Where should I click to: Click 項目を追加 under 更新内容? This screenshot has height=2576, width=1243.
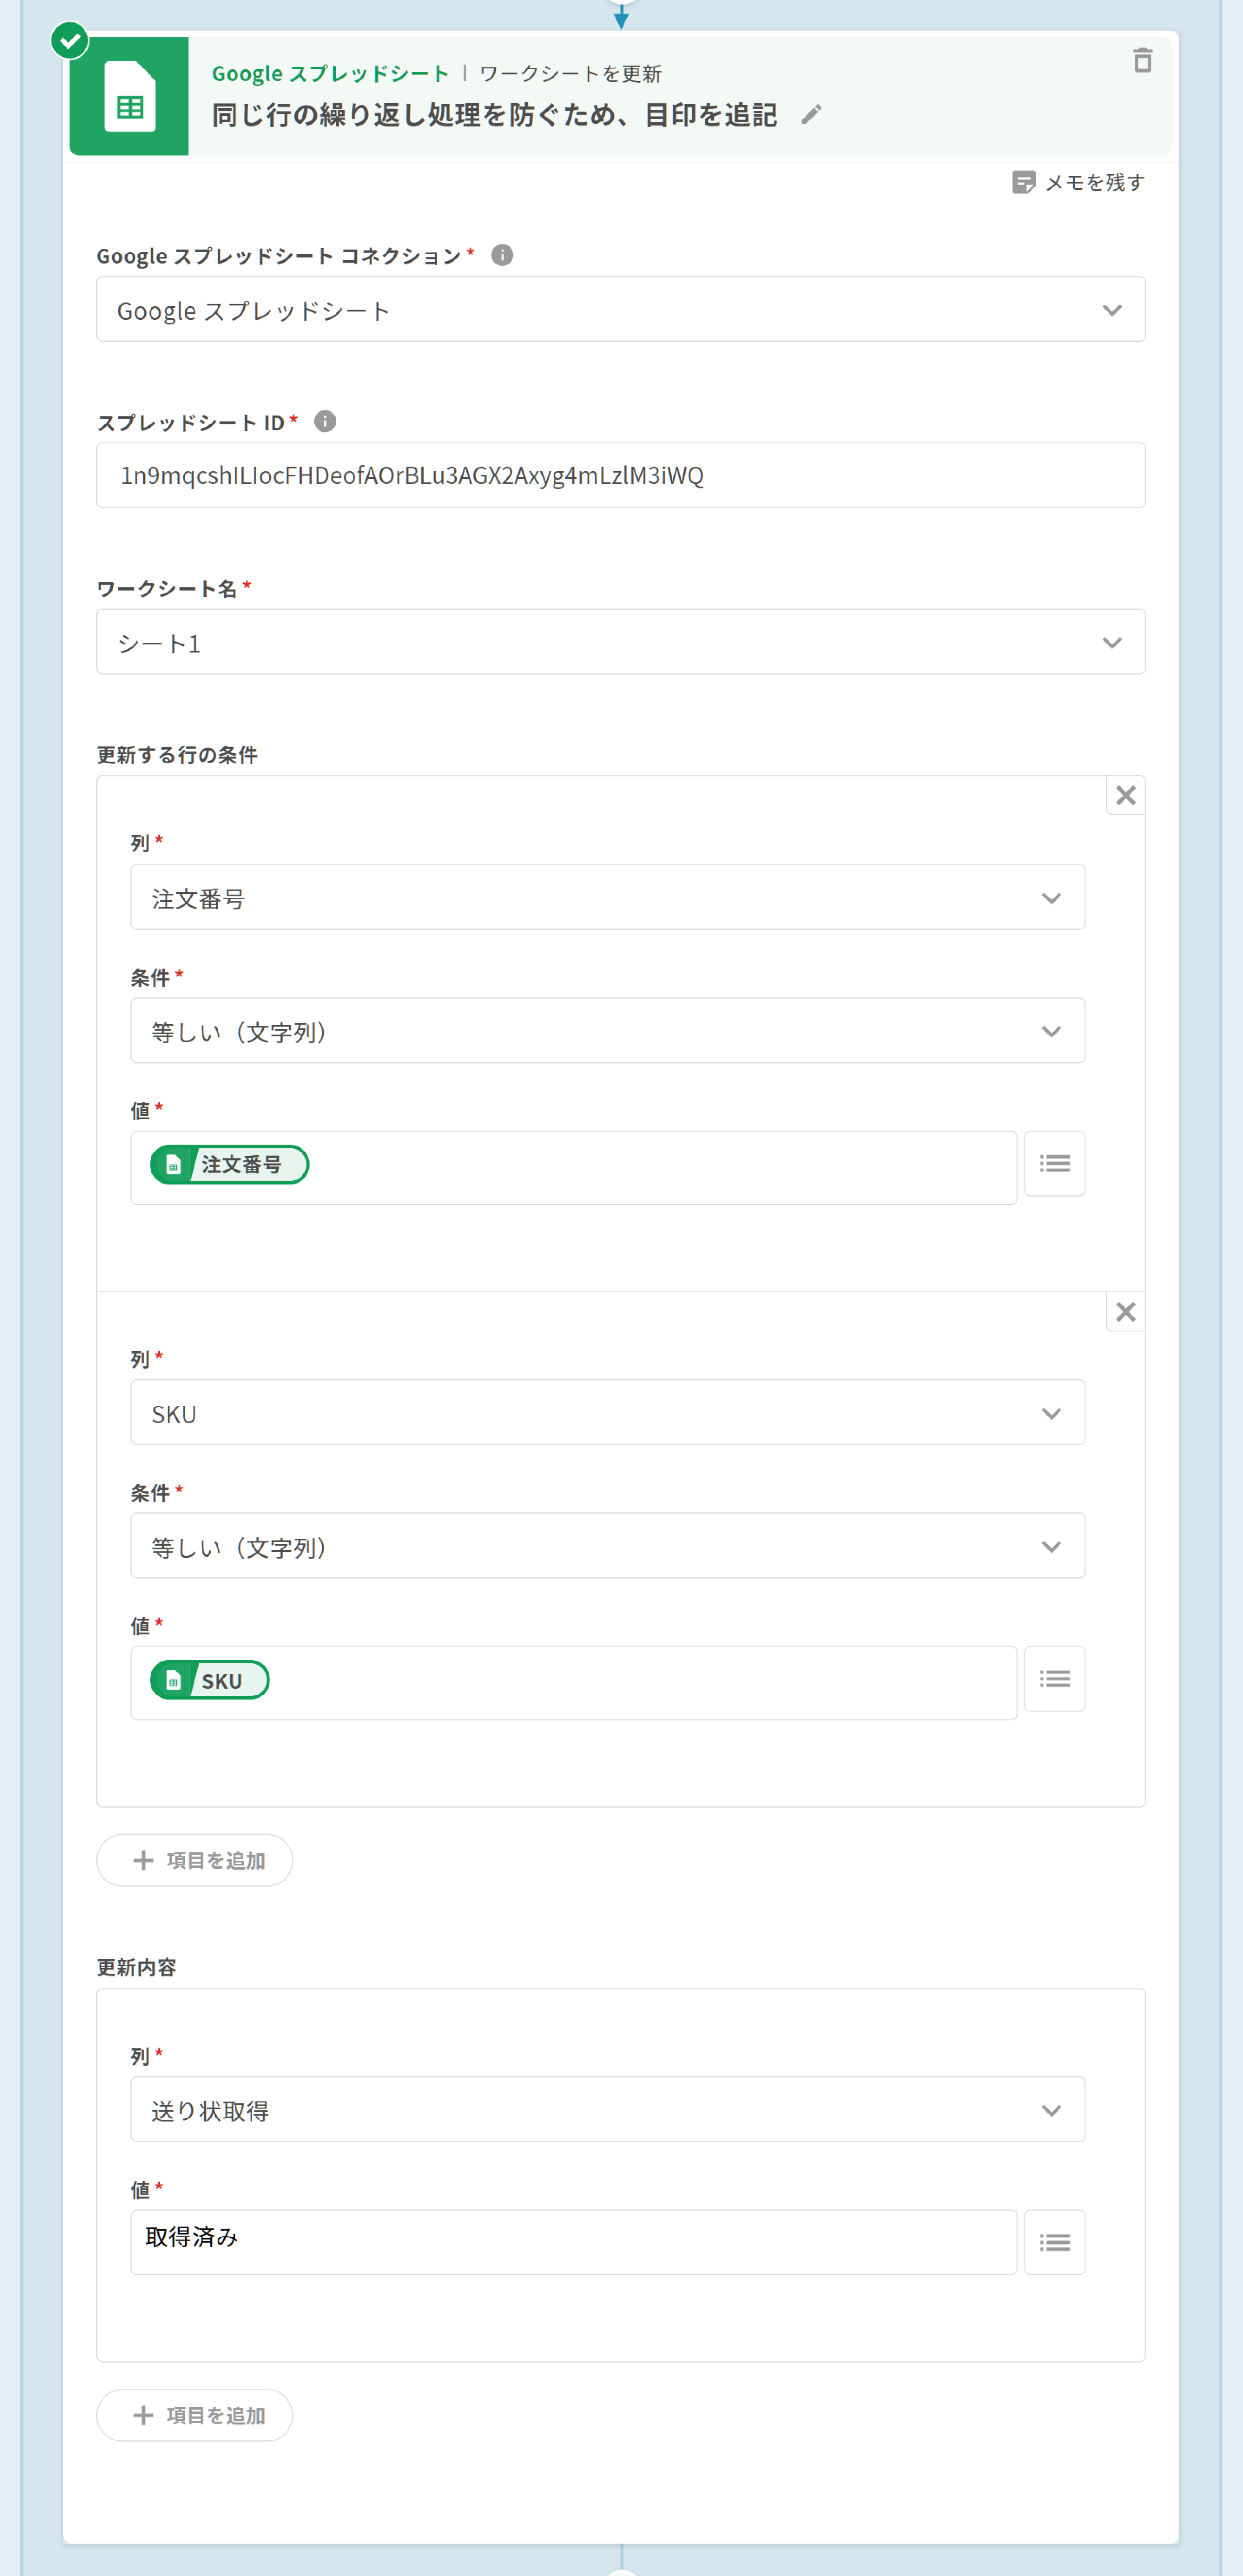(195, 2415)
